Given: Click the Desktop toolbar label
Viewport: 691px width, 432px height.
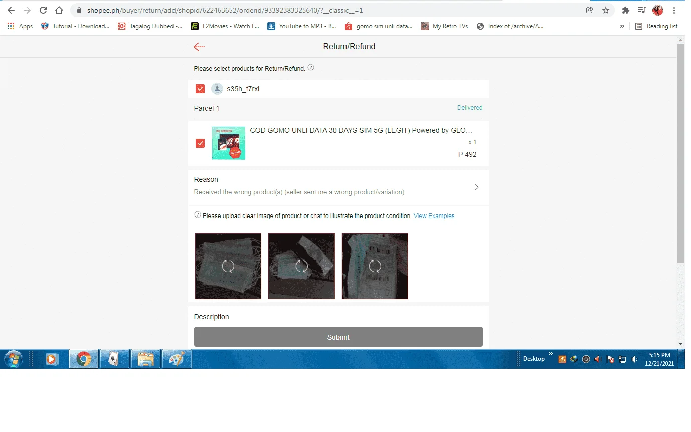Looking at the screenshot, I should (x=534, y=359).
